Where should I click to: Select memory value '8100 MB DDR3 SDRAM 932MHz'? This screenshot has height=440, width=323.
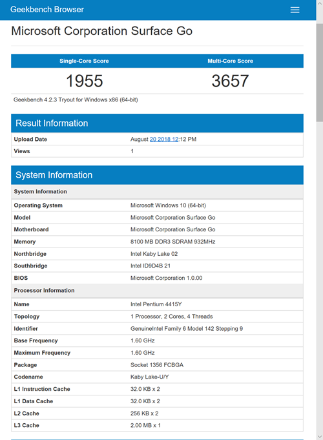(x=173, y=242)
